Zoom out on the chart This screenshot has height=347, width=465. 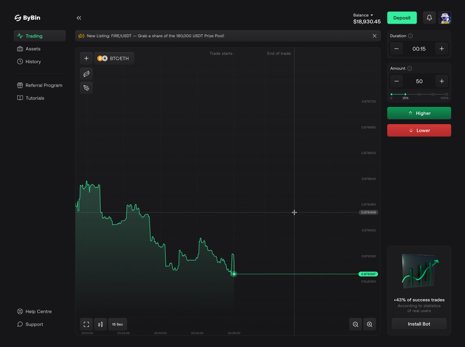tap(355, 324)
